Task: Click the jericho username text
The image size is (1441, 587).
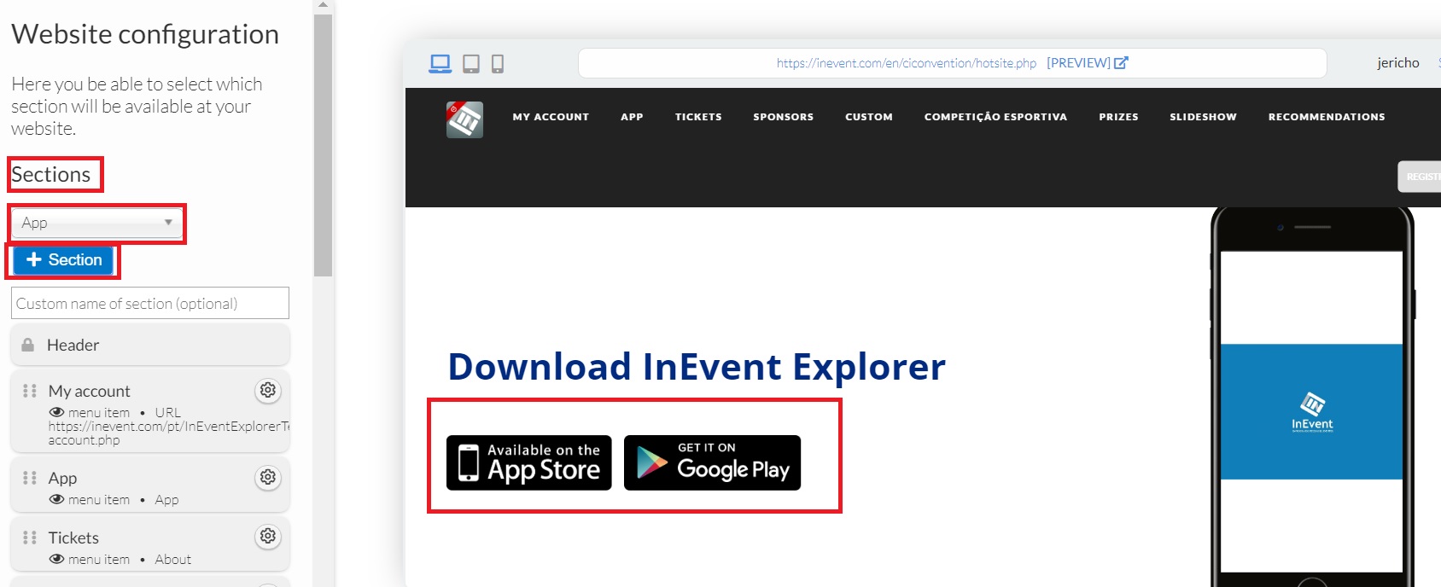Action: coord(1398,63)
